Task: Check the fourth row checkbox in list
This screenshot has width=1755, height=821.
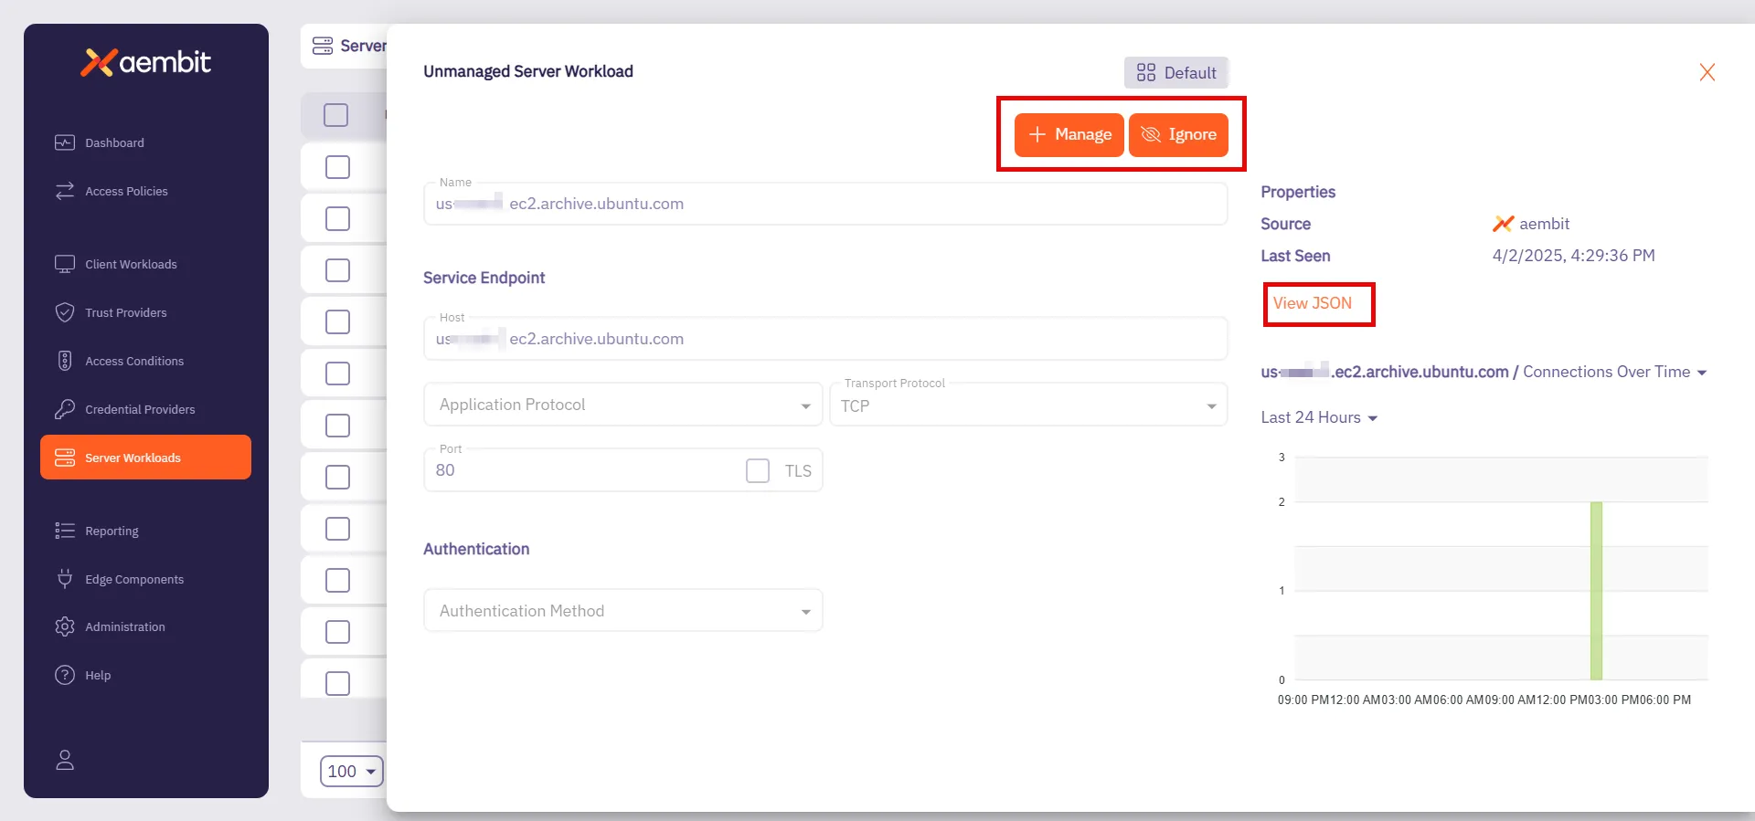Action: coord(338,322)
